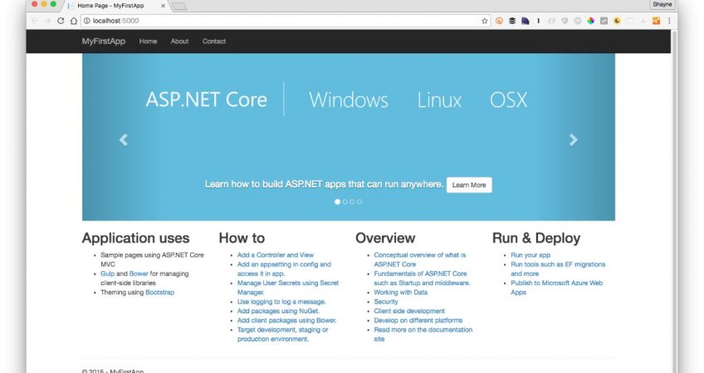The width and height of the screenshot is (704, 373).
Task: Open the Shayne profile button
Action: point(662,4)
